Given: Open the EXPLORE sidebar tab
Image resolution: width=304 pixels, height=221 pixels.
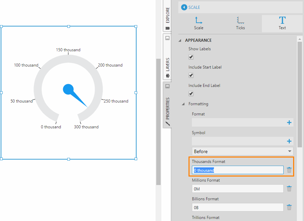Looking at the screenshot, I should pyautogui.click(x=167, y=15).
